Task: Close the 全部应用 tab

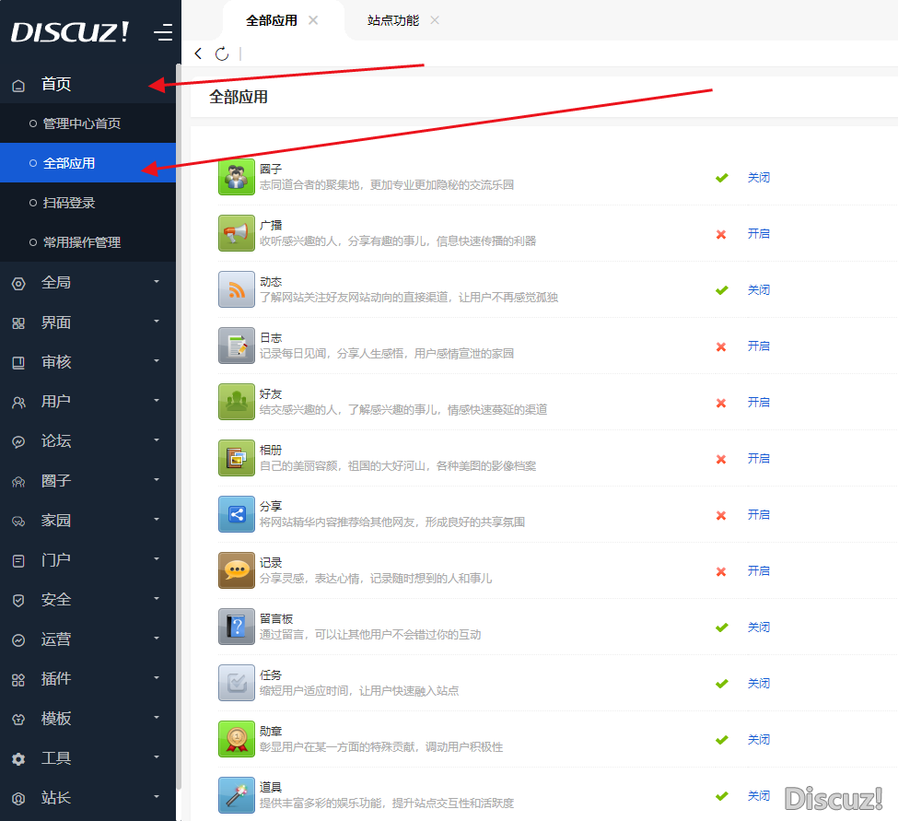Action: [x=313, y=20]
